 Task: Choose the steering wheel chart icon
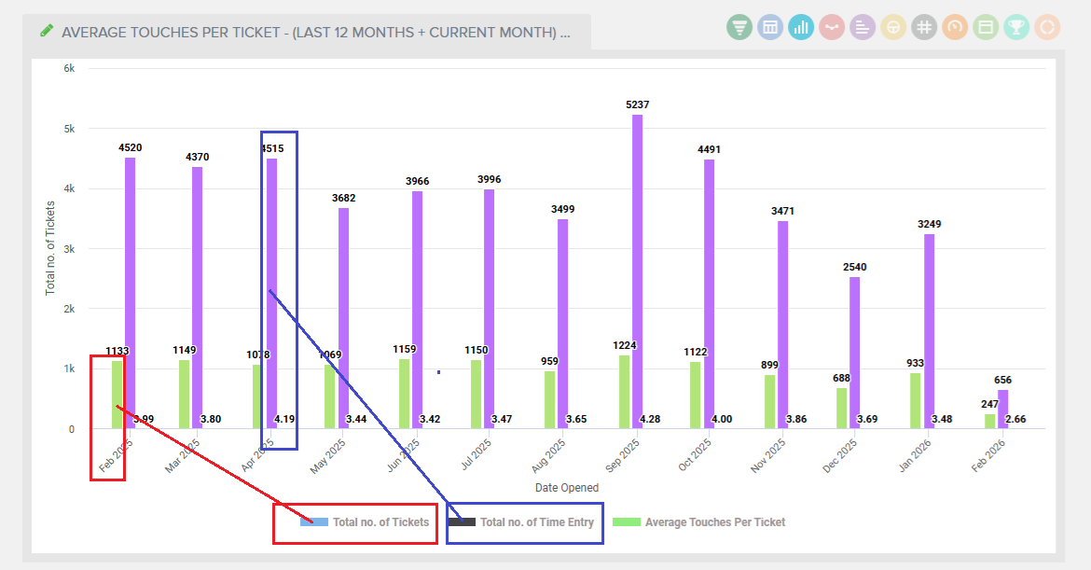[893, 27]
